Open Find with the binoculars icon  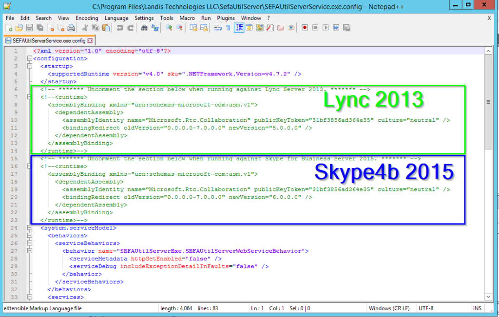(144, 28)
